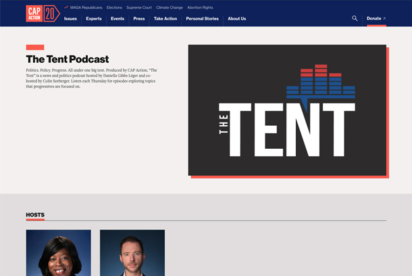The width and height of the screenshot is (412, 276).
Task: Click the trending arrow icon beside MAGA Republicans
Action: 66,7
